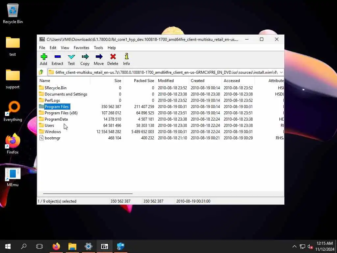
Task: Open the File menu
Action: (42, 48)
